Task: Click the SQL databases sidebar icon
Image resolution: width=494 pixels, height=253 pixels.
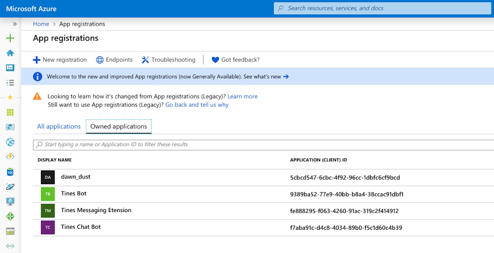Action: coord(10,172)
